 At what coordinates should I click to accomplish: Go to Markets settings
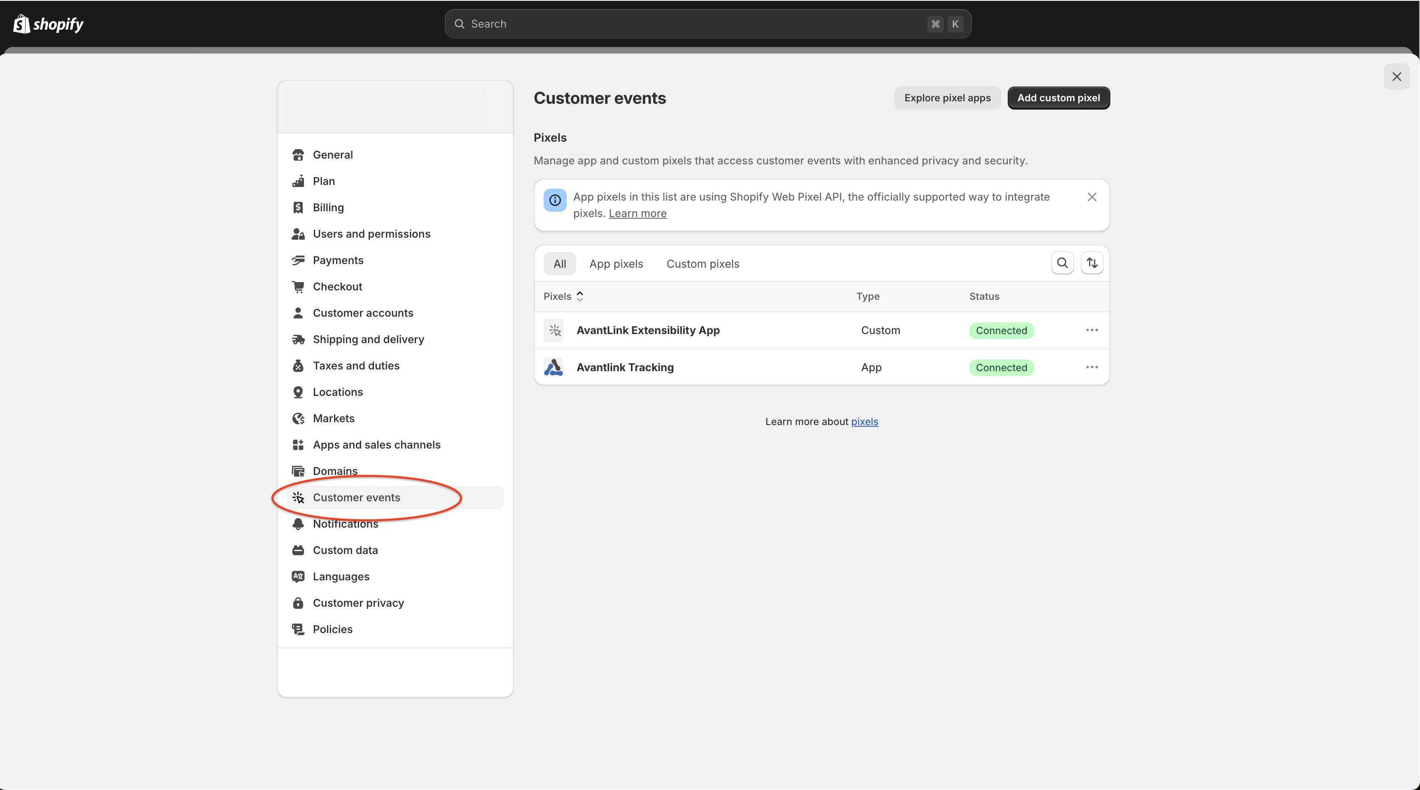(395, 418)
